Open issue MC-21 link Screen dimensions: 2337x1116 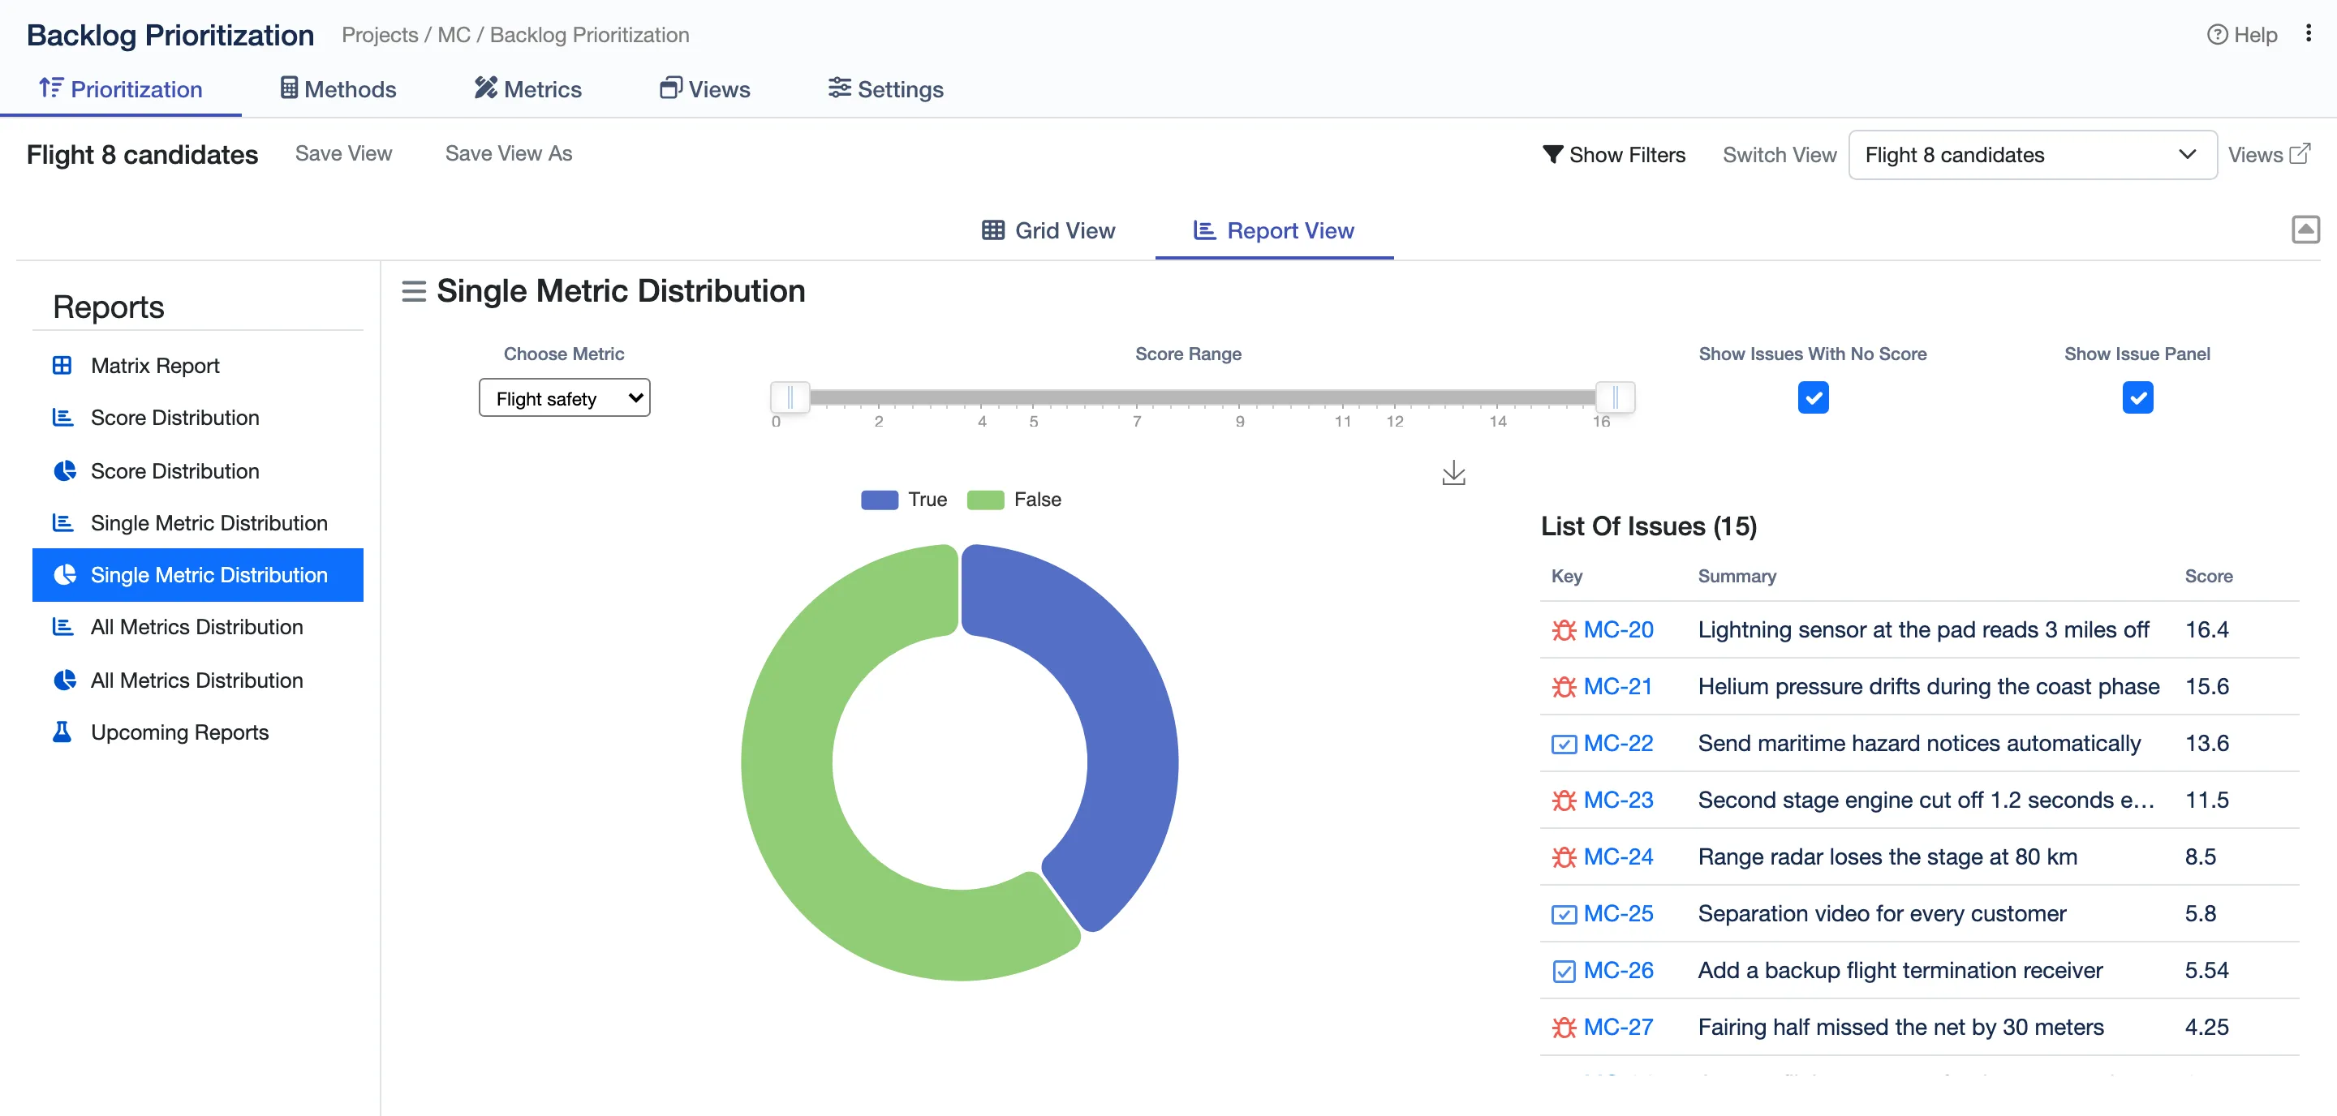coord(1617,686)
